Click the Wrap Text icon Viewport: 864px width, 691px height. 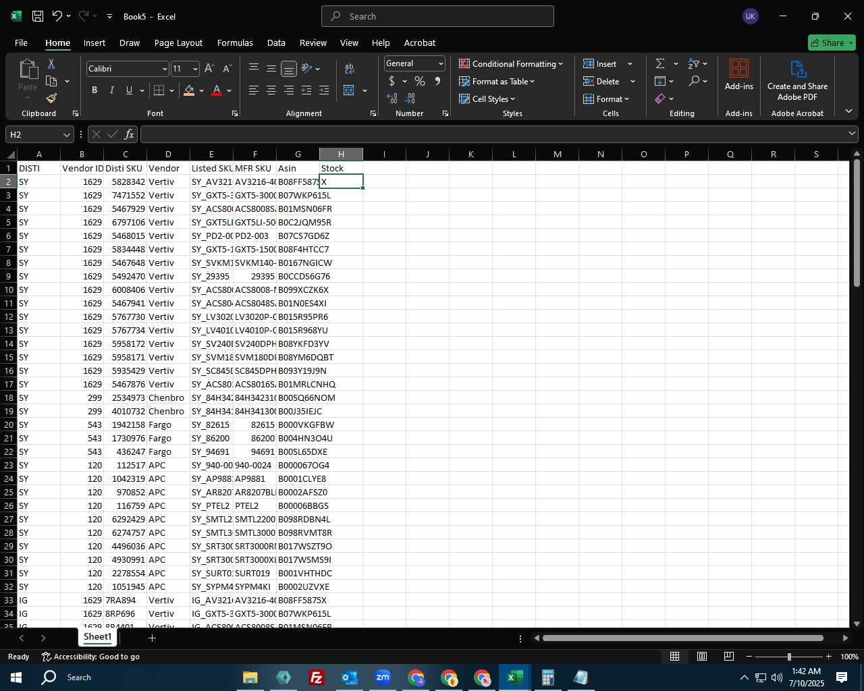[350, 69]
